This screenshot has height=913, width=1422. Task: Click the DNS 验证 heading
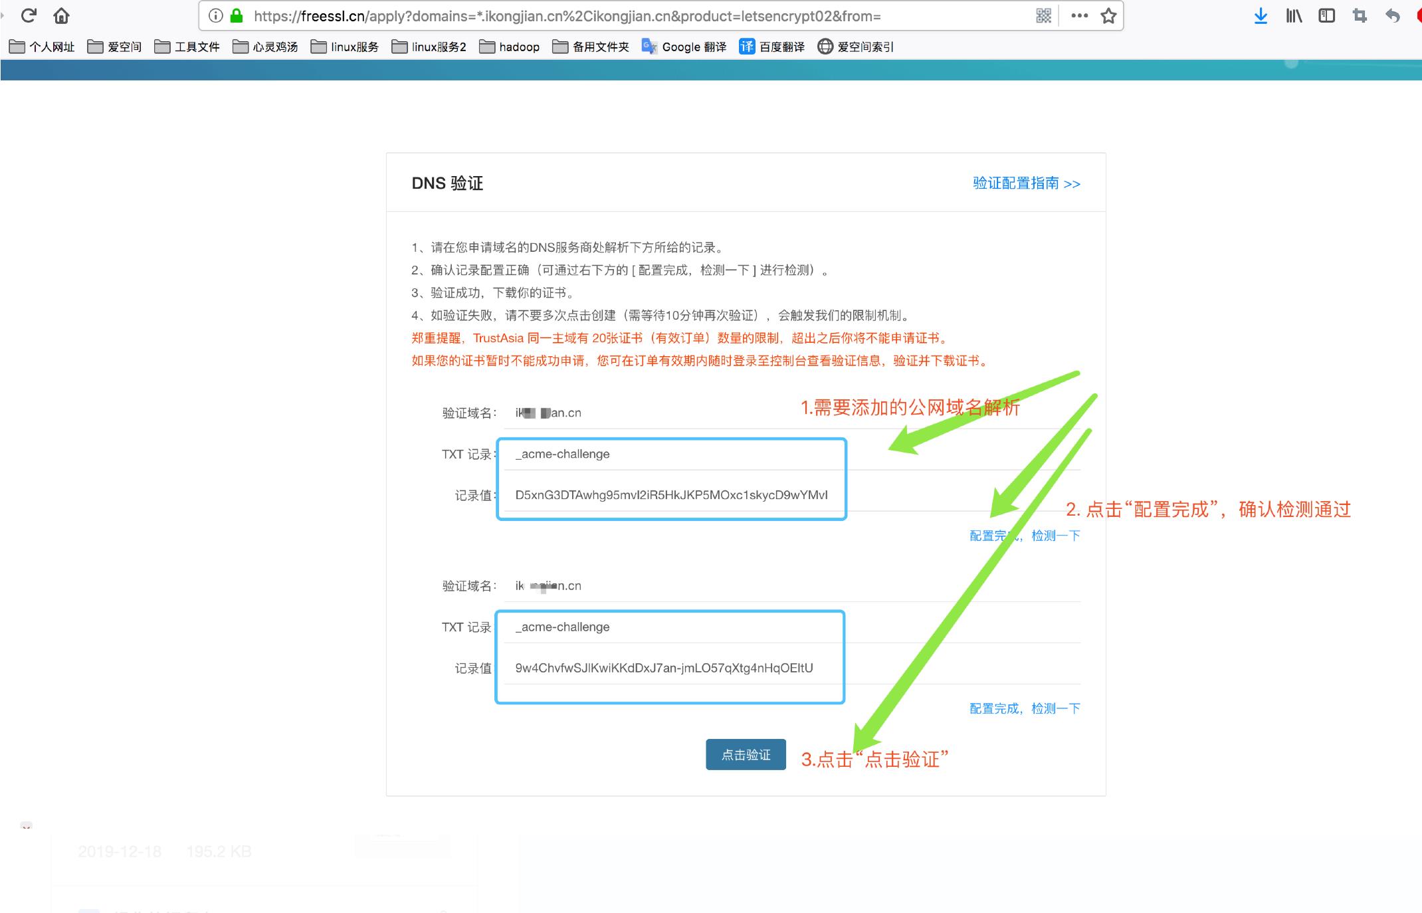447,183
